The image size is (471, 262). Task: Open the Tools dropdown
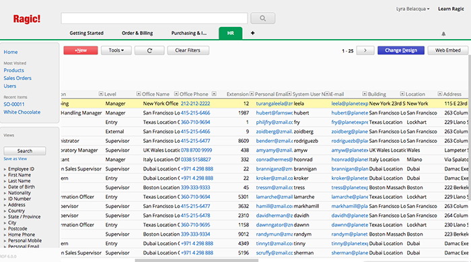[116, 51]
